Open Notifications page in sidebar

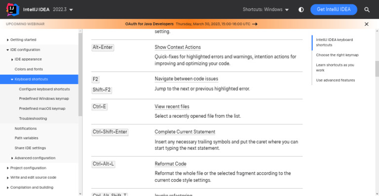(x=25, y=129)
